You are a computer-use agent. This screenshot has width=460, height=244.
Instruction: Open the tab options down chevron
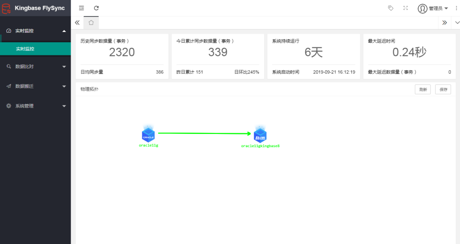(457, 23)
